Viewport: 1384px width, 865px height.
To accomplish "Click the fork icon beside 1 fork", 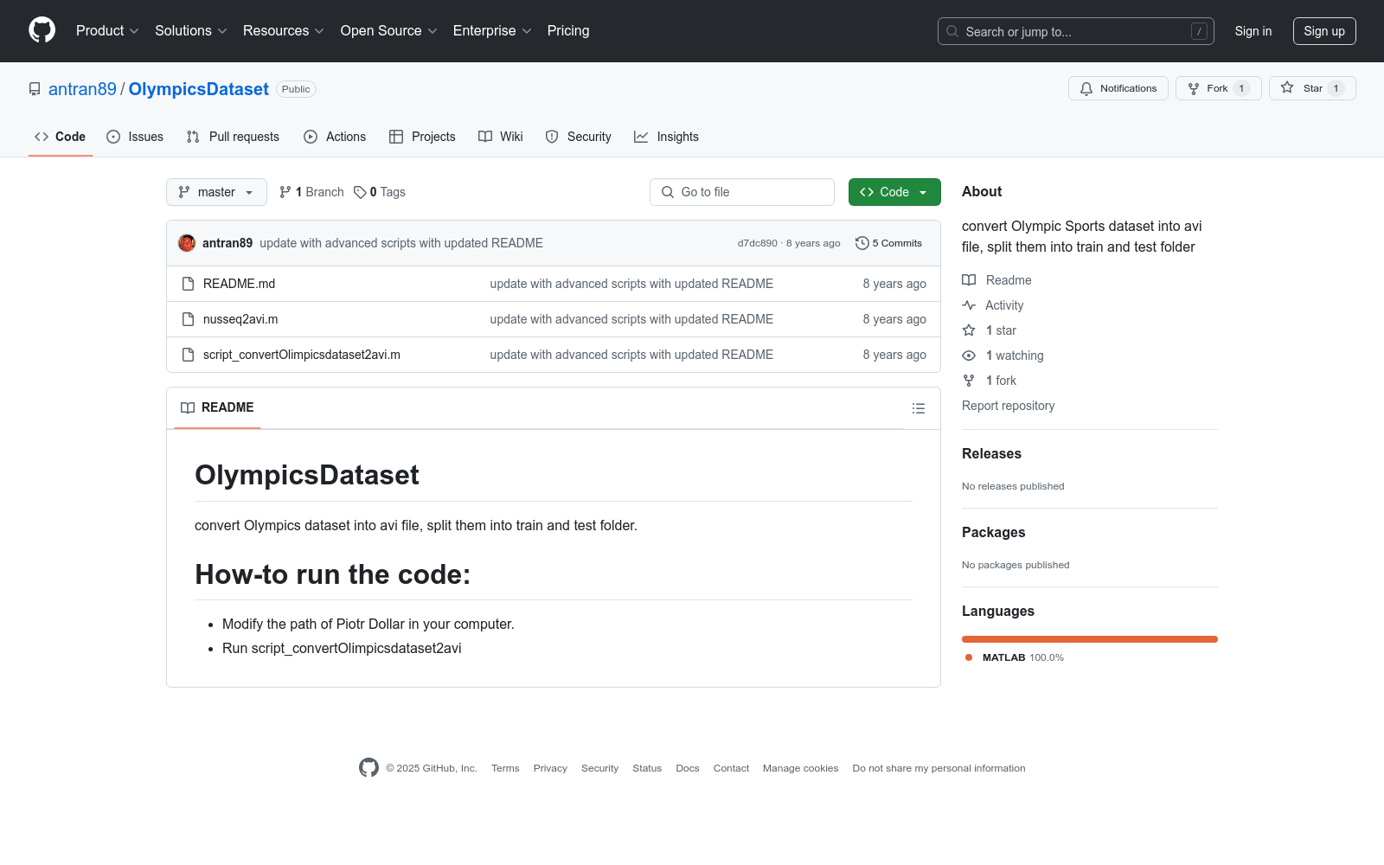I will tap(969, 381).
